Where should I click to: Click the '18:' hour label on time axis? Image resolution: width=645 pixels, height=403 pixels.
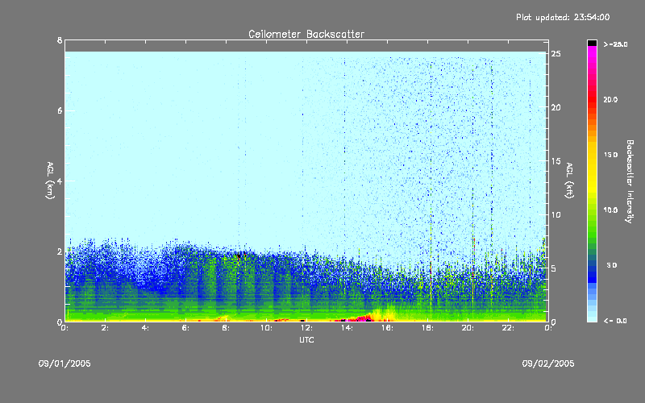pos(427,328)
